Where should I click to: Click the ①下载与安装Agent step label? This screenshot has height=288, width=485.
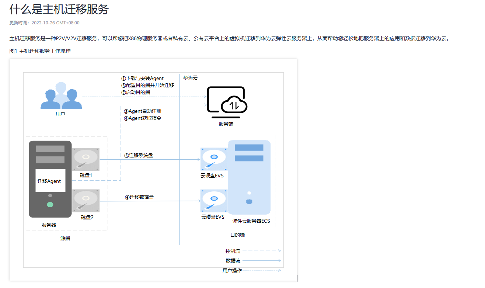click(x=142, y=78)
